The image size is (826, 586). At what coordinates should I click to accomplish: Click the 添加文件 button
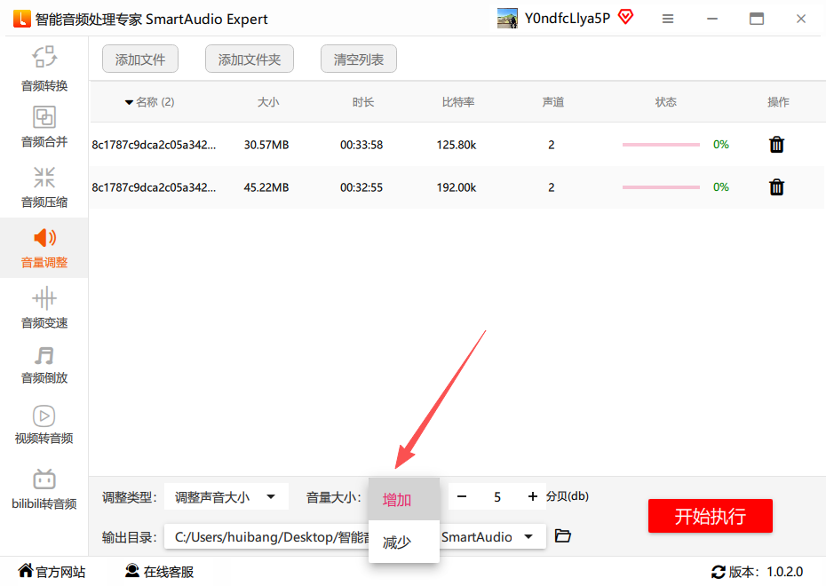(140, 59)
